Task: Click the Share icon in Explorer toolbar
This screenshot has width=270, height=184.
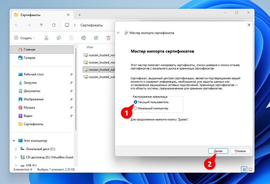Action: coord(96,38)
